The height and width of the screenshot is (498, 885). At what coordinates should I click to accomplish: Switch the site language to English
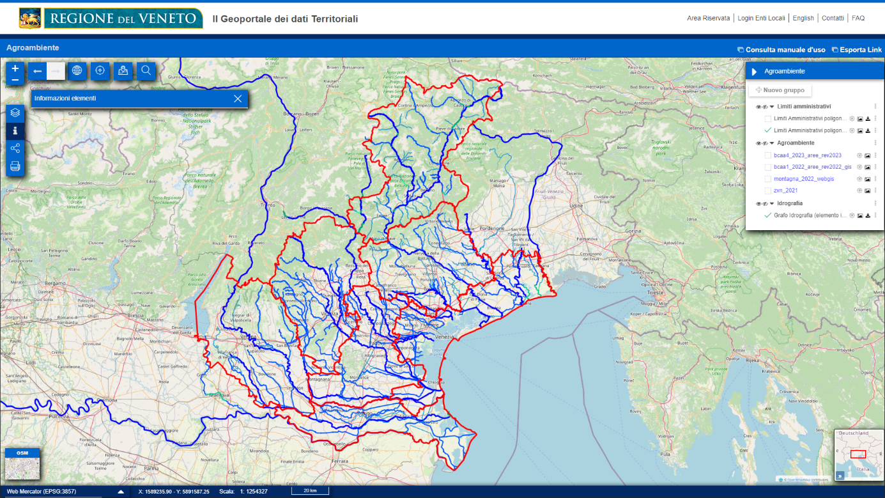(803, 18)
